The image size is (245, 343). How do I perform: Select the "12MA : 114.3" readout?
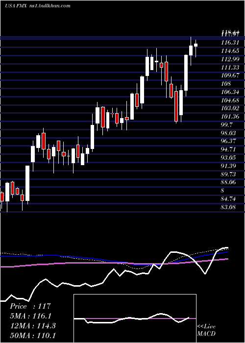tap(33, 326)
